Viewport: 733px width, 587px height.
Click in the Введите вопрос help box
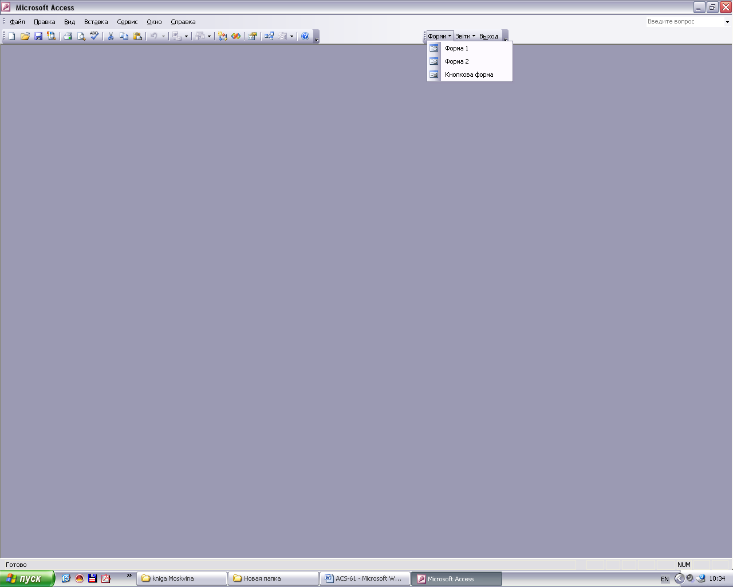(x=684, y=22)
